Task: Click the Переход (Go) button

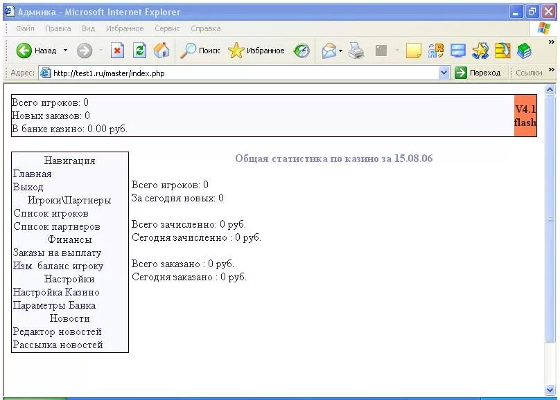Action: tap(478, 73)
